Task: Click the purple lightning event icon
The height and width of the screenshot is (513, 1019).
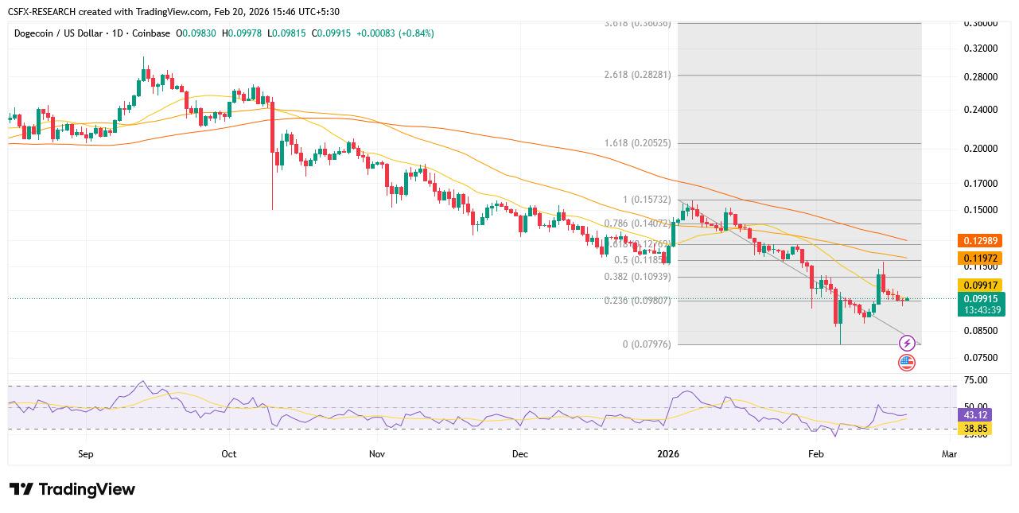Action: click(906, 344)
